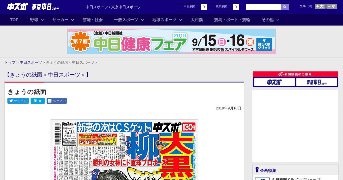
Task: Click the ドラゴンズショップ thumbnail image
Action: [262, 179]
